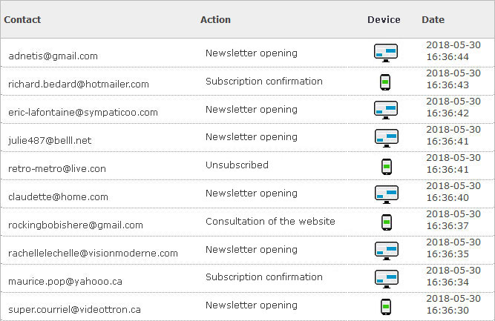Click desktop icon in rachellelechelle row
495x321 pixels.
(387, 251)
